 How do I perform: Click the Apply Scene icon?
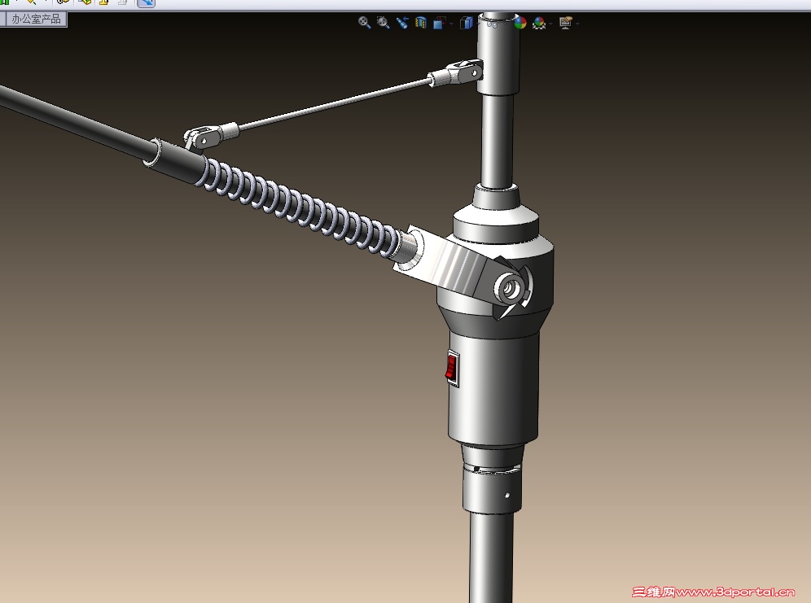click(538, 23)
